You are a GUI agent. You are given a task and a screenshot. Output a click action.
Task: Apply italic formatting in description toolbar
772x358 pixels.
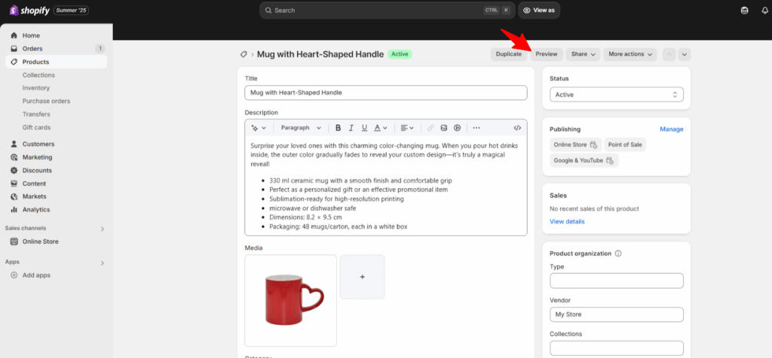[x=351, y=128]
